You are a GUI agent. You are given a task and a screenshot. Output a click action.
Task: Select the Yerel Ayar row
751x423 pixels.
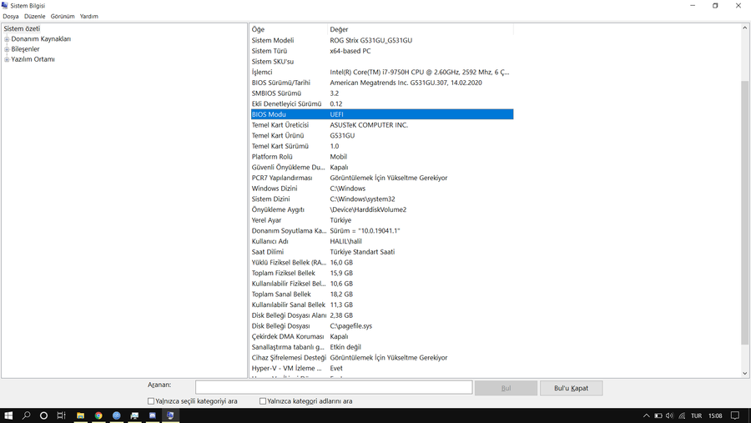point(381,220)
